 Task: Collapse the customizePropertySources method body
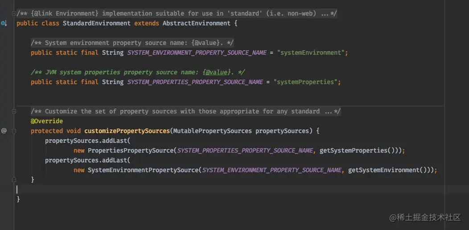click(x=14, y=131)
